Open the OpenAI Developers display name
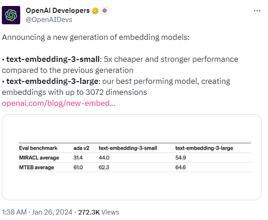 [58, 11]
